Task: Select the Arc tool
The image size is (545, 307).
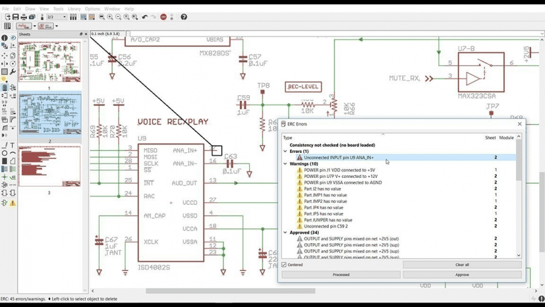Action: pos(13,153)
